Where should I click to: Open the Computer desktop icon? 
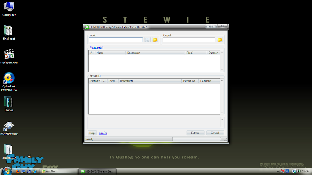[x=9, y=9]
